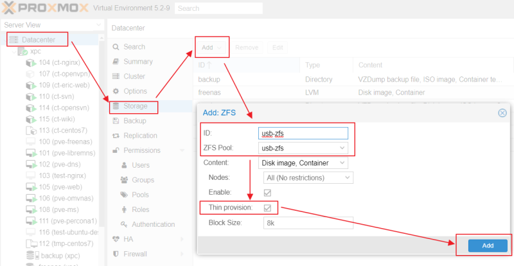Click the Search magnifier icon in menu
514x266 pixels.
(116, 47)
